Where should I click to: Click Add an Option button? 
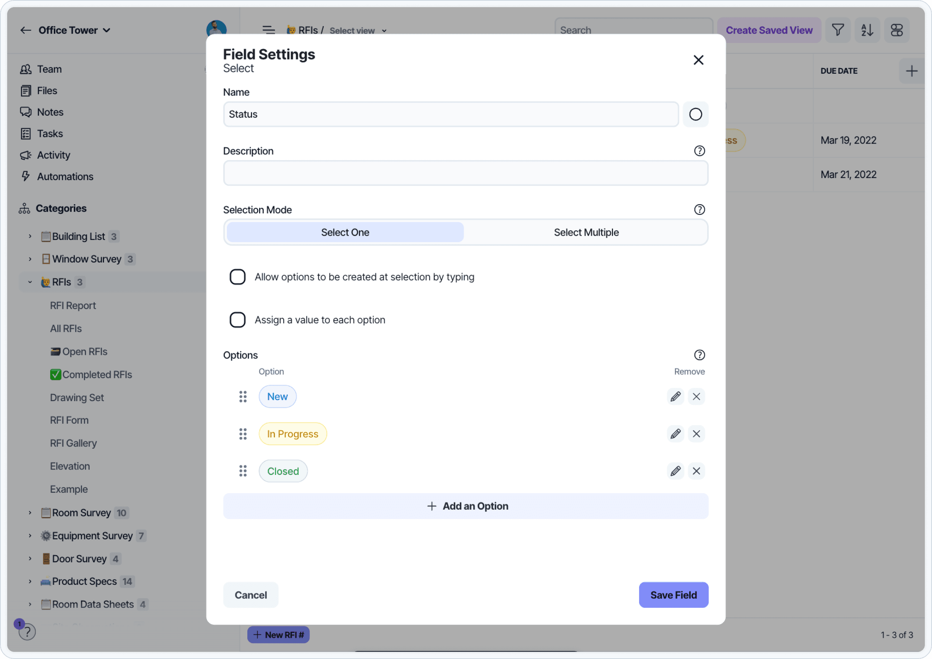[466, 506]
